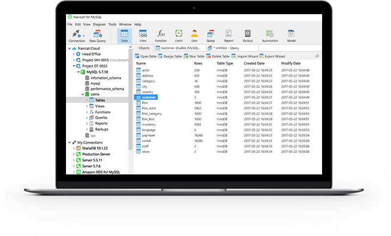The height and width of the screenshot is (236, 391).
Task: Select the Function toolbar icon
Action: [x=161, y=33]
